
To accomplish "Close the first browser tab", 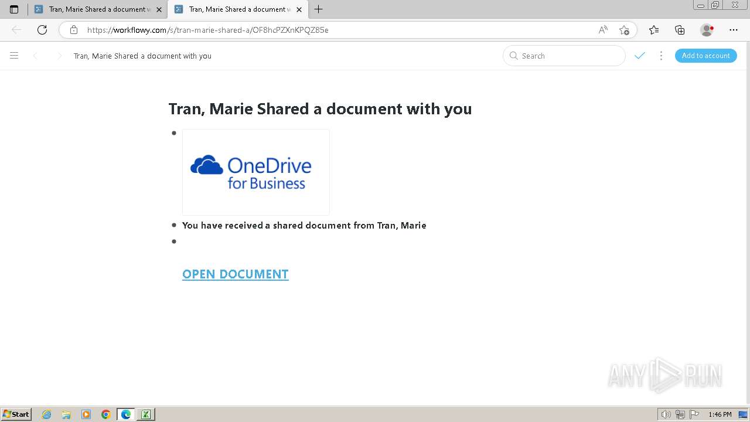I will [159, 9].
